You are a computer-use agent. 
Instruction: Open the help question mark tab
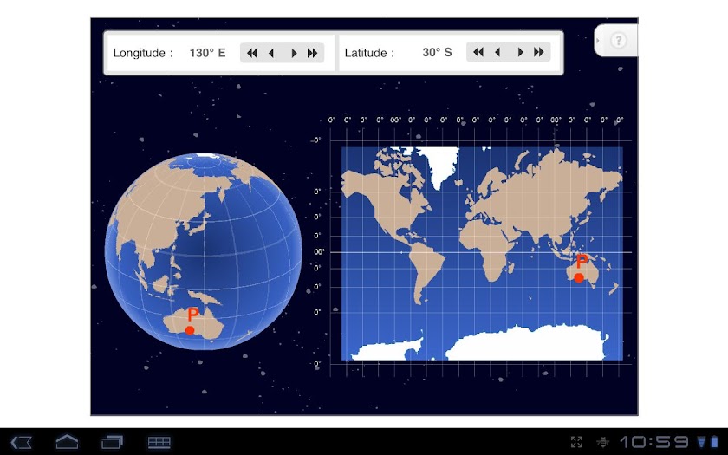617,41
